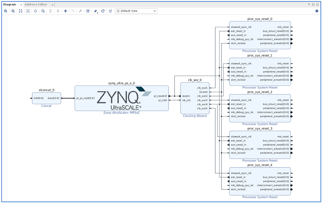The image size is (322, 203).
Task: Click the Zynq UltraScale+ MPSoC label
Action: (122, 113)
